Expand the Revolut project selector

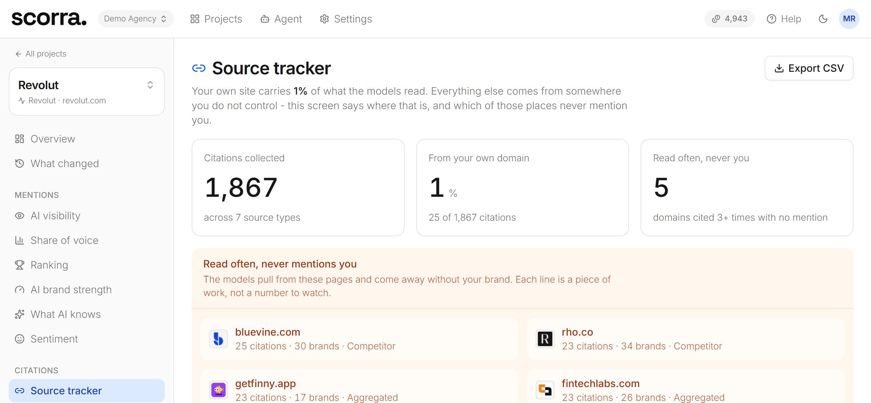87,92
